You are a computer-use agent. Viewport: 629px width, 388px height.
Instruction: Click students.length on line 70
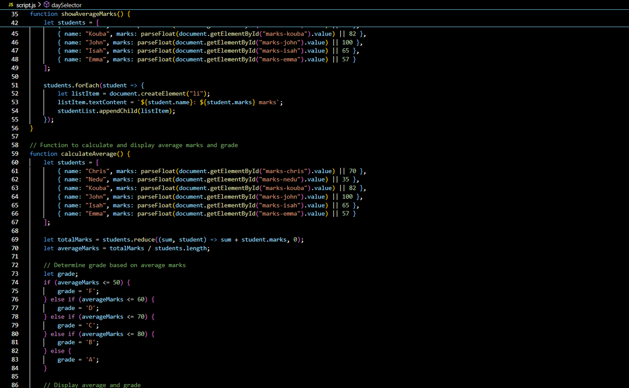pyautogui.click(x=182, y=248)
